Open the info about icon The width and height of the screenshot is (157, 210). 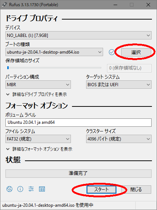pos(20,189)
